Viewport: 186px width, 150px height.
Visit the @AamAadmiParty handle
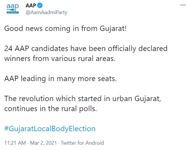pos(46,12)
